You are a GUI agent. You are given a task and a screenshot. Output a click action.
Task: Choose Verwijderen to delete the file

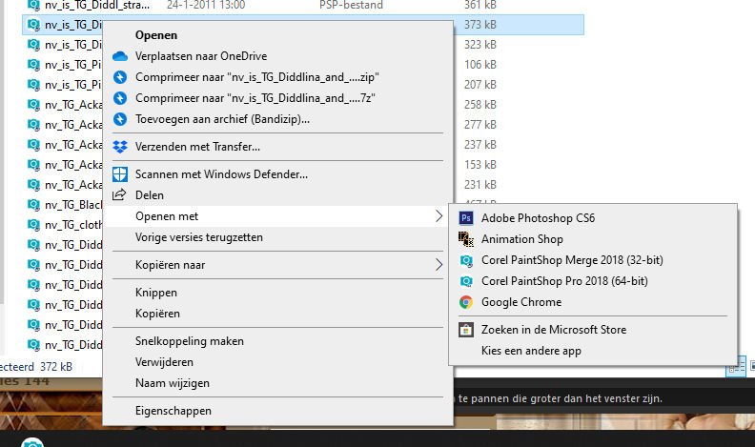pyautogui.click(x=164, y=362)
